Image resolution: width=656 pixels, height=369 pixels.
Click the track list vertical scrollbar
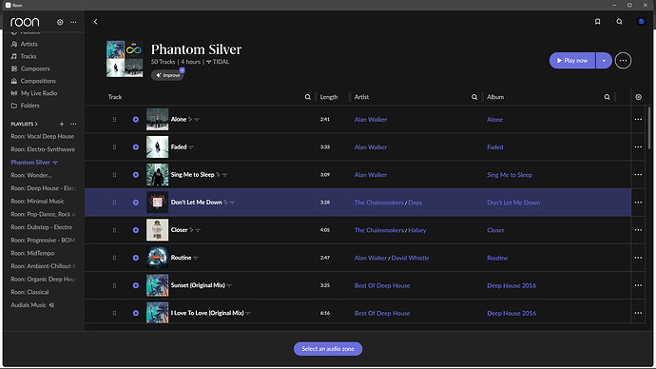point(649,127)
